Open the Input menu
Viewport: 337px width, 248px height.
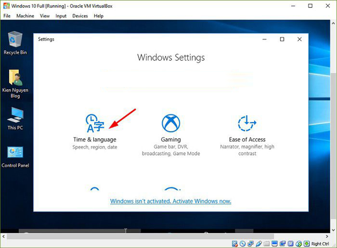[x=61, y=16]
